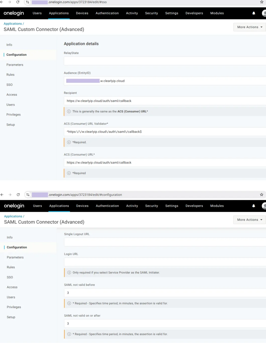
Task: Select the SSO sidebar tab in the #sso window
Action: point(10,85)
